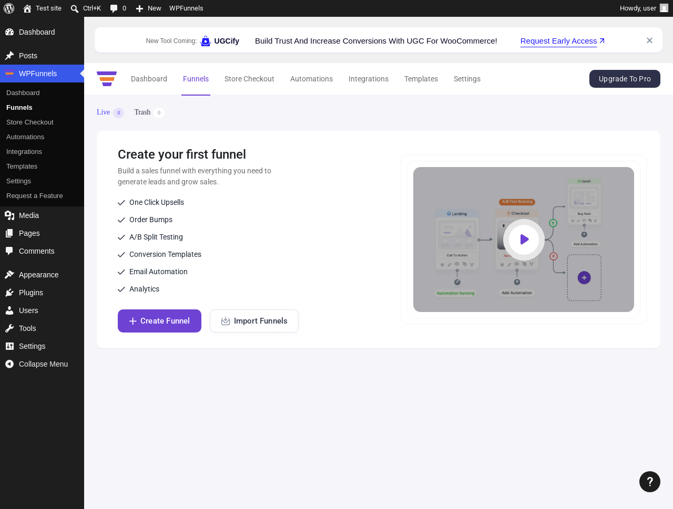
Task: Click the Settings sliders icon in sidebar
Action: pos(9,346)
